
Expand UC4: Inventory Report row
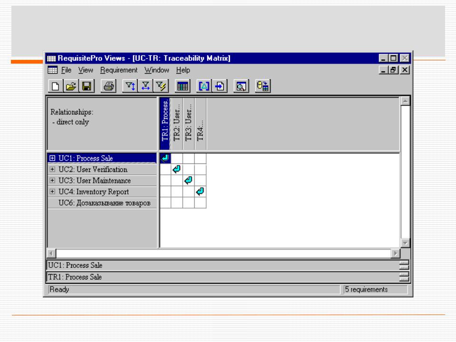(x=52, y=191)
